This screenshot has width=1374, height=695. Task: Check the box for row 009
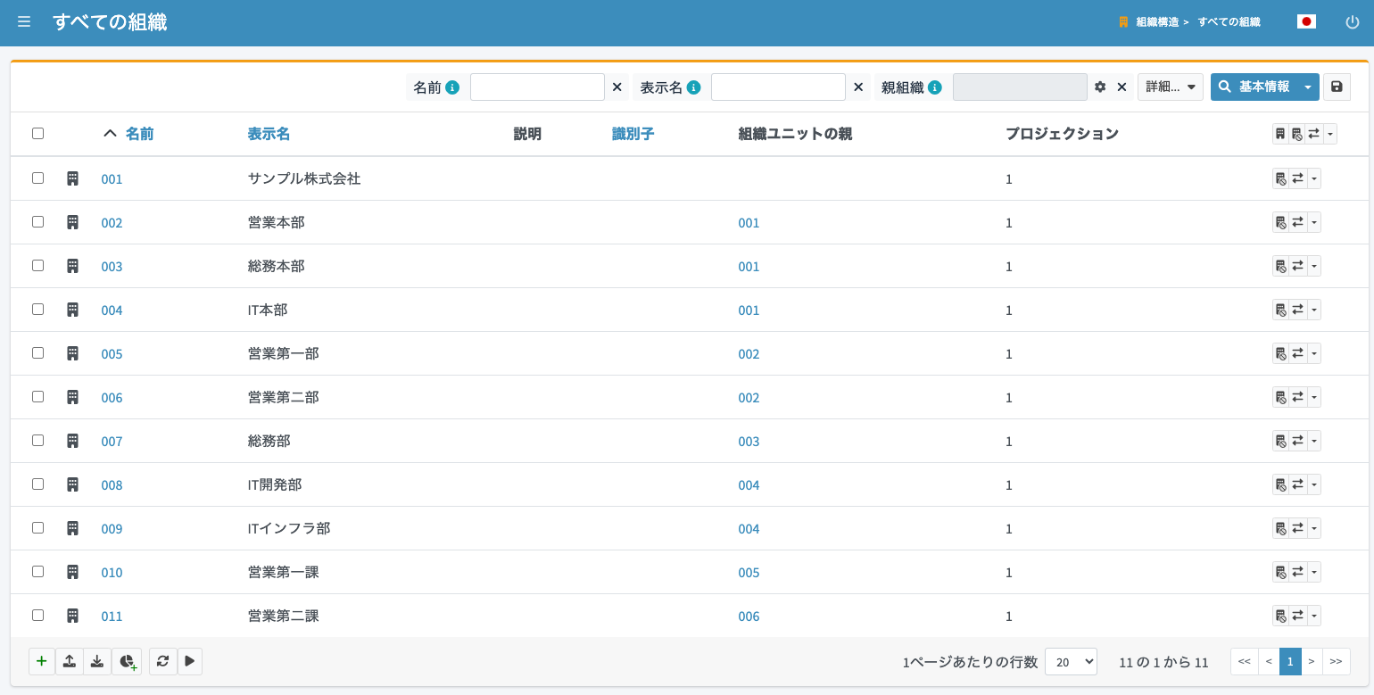37,527
